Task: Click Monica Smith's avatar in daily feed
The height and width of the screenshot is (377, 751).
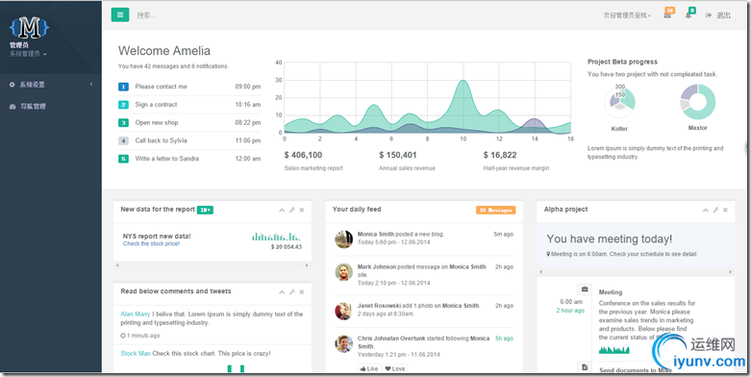Action: (344, 239)
